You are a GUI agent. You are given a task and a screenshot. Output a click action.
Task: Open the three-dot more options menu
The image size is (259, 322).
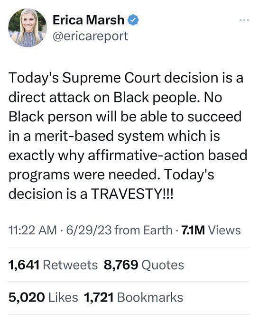pos(244,20)
